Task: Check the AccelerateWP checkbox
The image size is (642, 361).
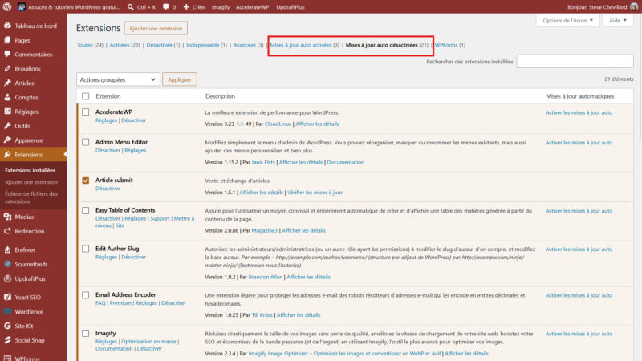Action: click(x=86, y=112)
